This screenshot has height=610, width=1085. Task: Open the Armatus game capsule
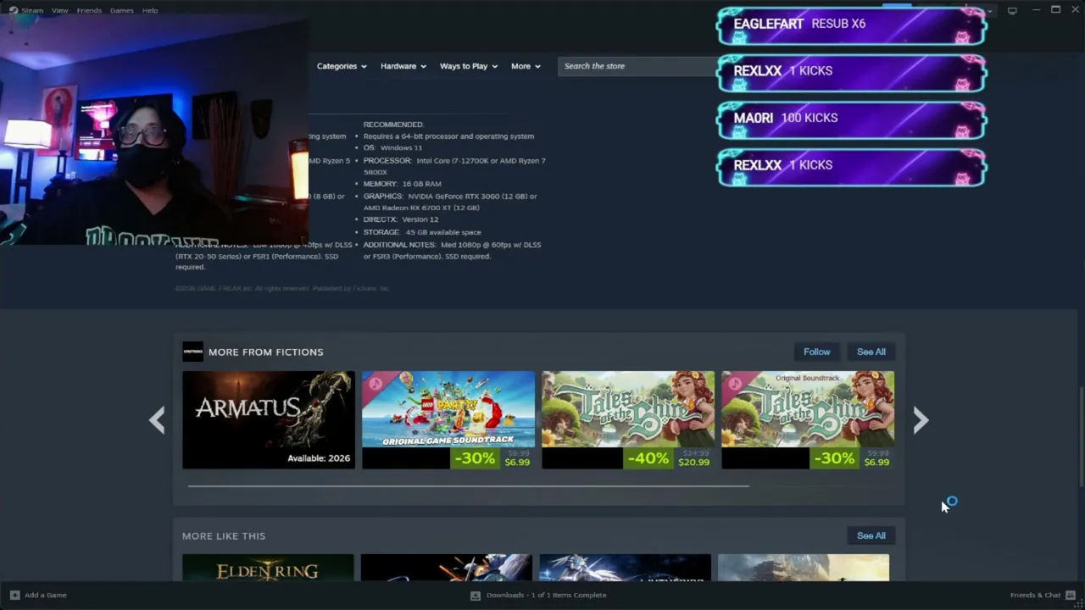coord(269,419)
